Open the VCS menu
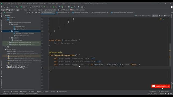 click(54, 4)
